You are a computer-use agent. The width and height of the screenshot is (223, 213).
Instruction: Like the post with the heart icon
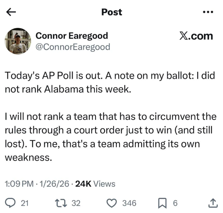(x=113, y=203)
